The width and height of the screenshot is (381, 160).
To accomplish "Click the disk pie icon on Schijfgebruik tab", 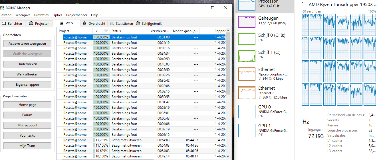I will 138,24.
